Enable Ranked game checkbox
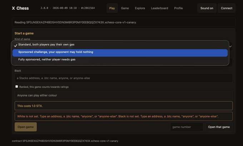The width and height of the screenshot is (243, 146). [x=16, y=86]
